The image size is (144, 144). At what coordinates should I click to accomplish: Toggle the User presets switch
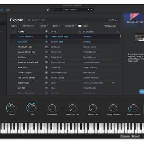(80, 26)
